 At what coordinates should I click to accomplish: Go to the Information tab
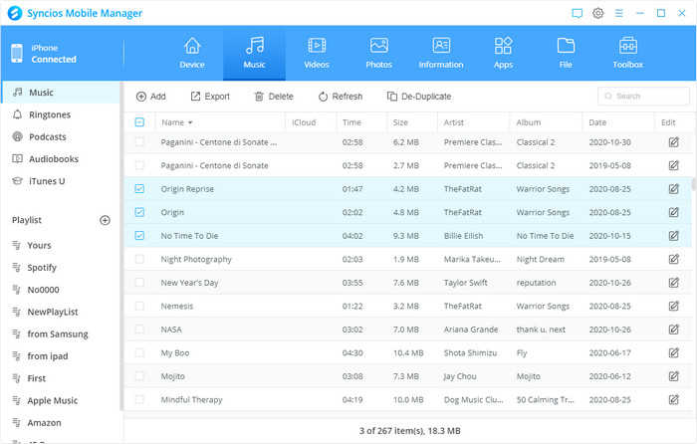(441, 53)
